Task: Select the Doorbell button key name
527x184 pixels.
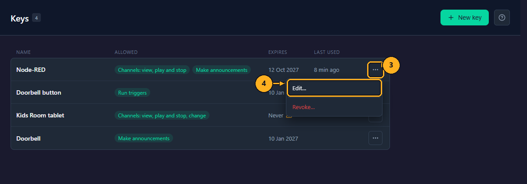Action: 39,92
